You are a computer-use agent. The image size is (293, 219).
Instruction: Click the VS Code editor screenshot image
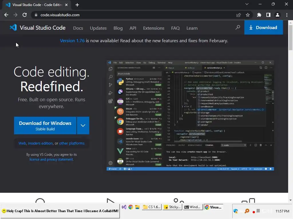[x=190, y=115]
